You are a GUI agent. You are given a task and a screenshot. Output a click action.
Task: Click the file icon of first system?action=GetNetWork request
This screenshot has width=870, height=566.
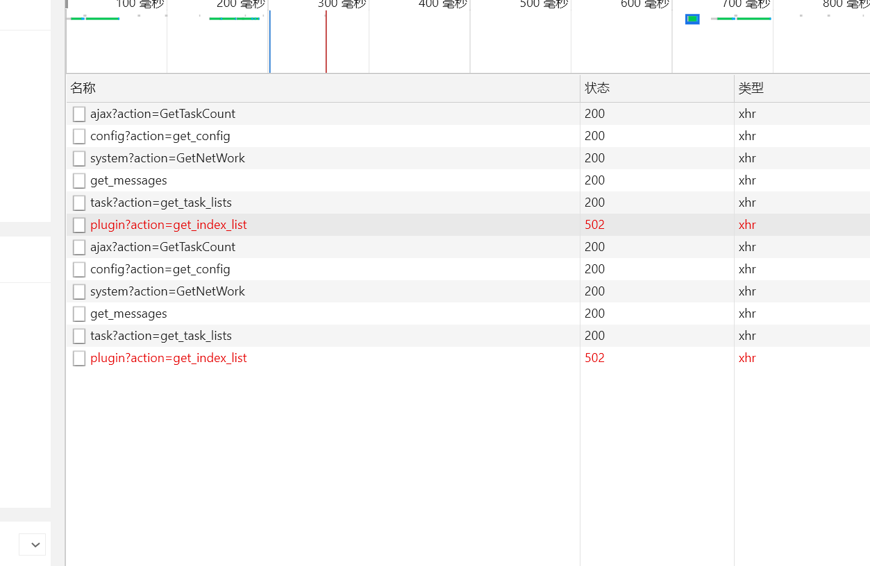pyautogui.click(x=79, y=158)
